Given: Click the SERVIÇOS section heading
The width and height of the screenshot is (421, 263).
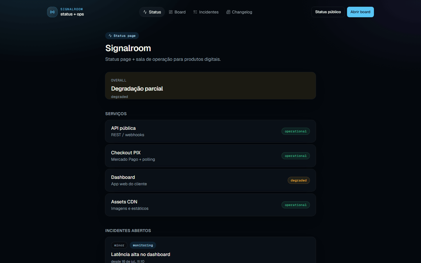Looking at the screenshot, I should pyautogui.click(x=116, y=114).
